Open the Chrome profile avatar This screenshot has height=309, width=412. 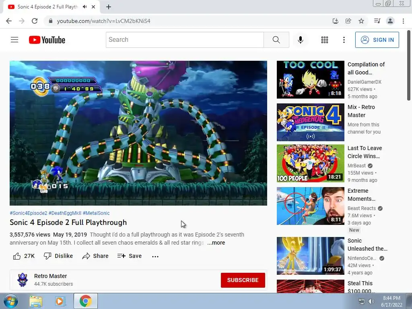(390, 21)
